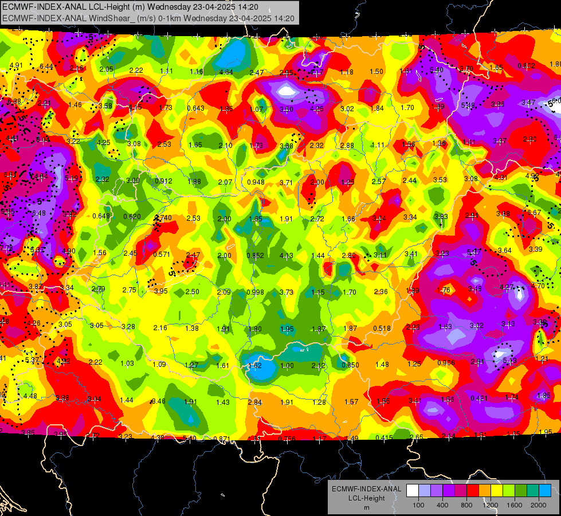Click the wind shear value 0.998
Image resolution: width=561 pixels, height=516 pixels.
(x=255, y=292)
